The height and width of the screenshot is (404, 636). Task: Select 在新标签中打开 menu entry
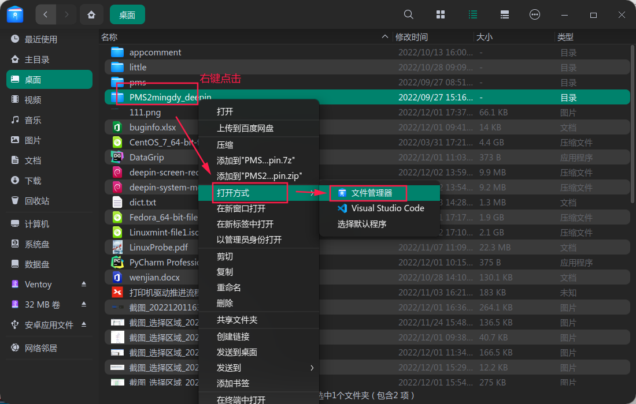click(x=258, y=224)
